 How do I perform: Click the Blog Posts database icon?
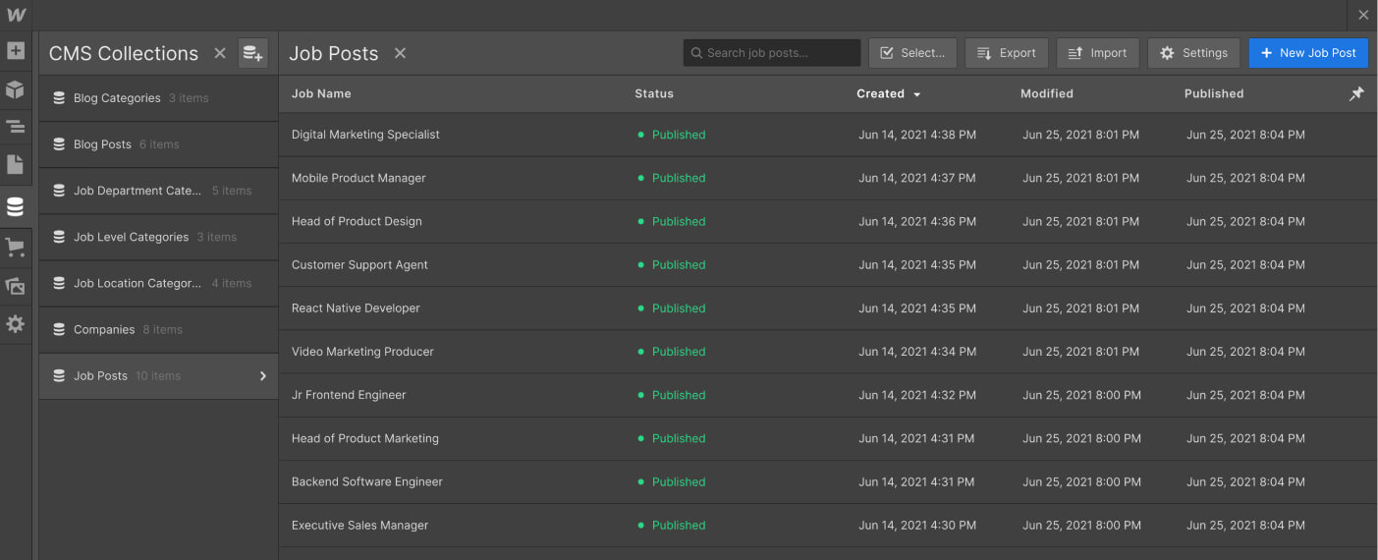pyautogui.click(x=59, y=144)
